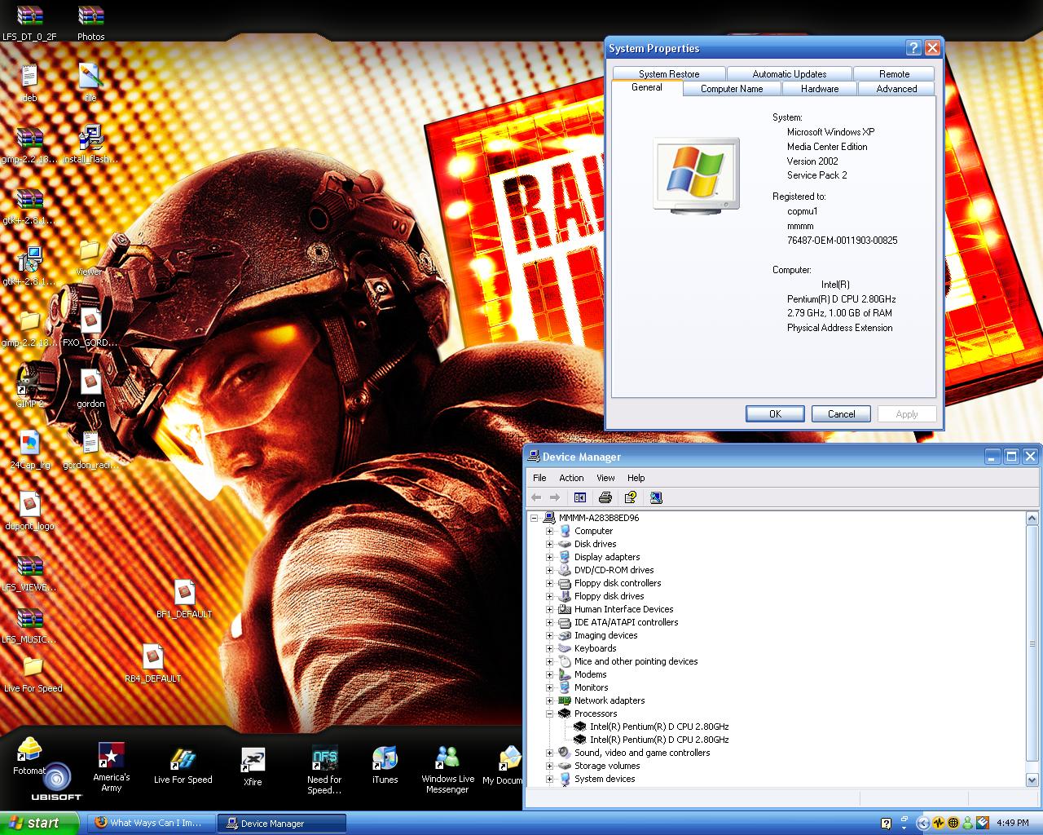Click the help question-mark icon in taskbar
The width and height of the screenshot is (1043, 835).
(x=887, y=824)
